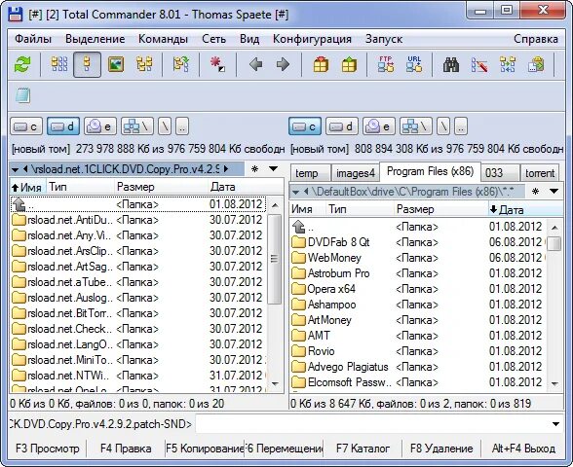Open file search binoculars icon
Viewport: 573px width, 467px height.
pyautogui.click(x=451, y=64)
